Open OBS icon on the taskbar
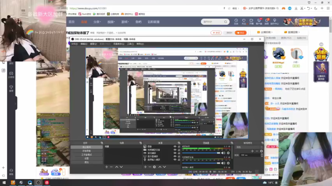Screen dimensions: 332x186 point(38,182)
